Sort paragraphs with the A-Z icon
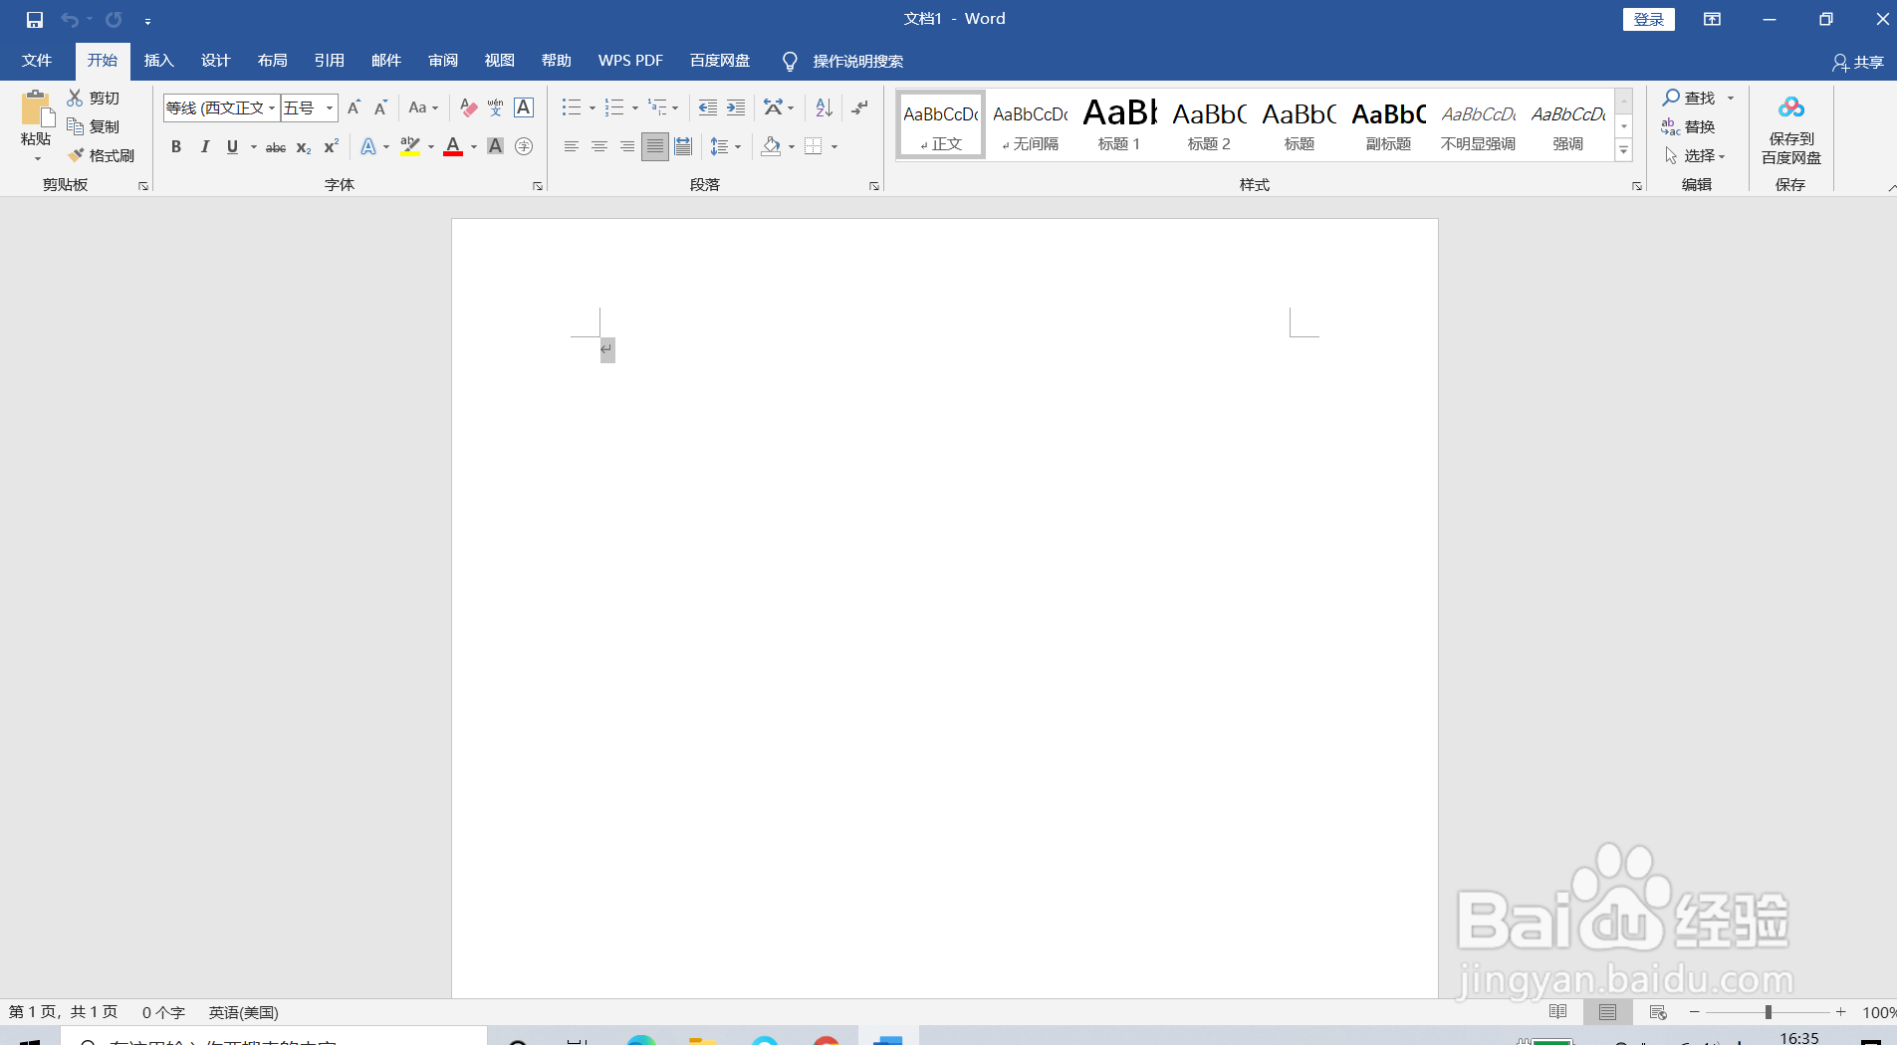 point(824,107)
